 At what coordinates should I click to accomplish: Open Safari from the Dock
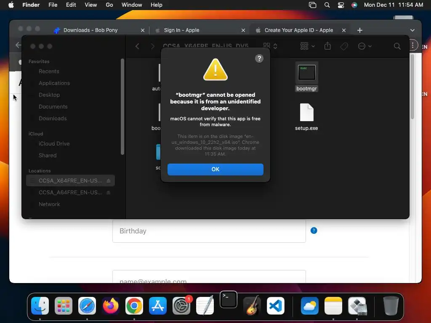87,306
